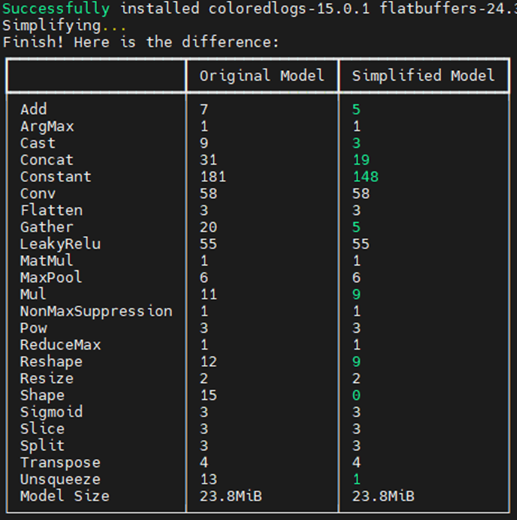Click the LeakyRelu row label
517x520 pixels.
[60, 244]
